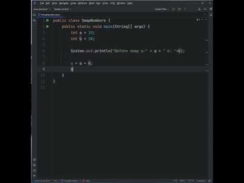Open the Window menu

coord(121,3)
